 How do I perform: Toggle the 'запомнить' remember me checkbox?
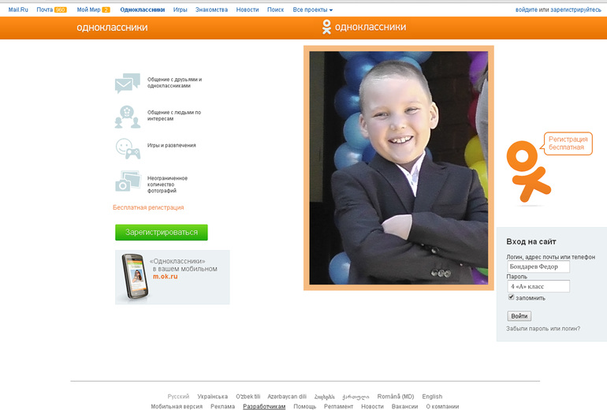tap(511, 297)
